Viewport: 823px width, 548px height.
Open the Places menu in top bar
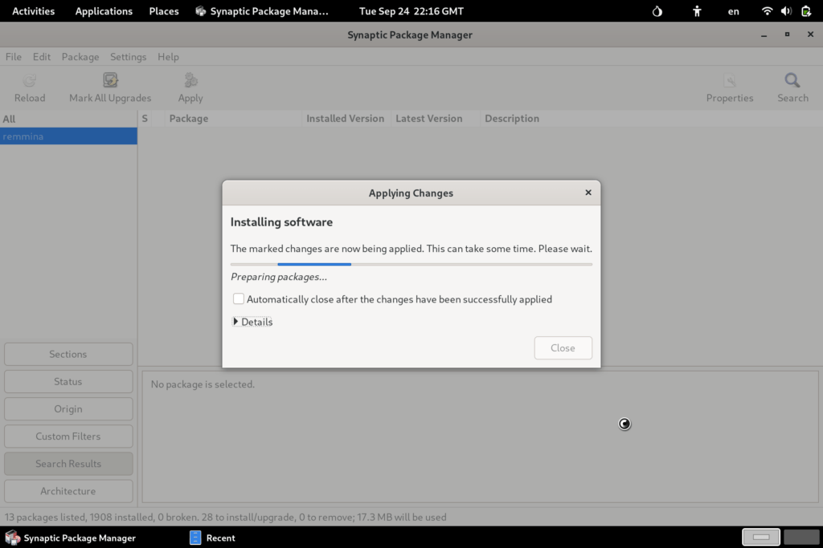(164, 11)
